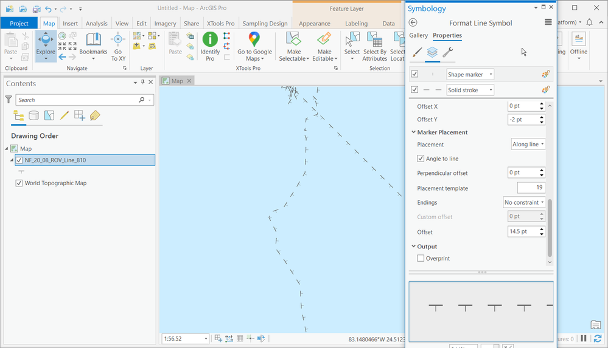Open the Placement Along line dropdown
The height and width of the screenshot is (348, 608).
tap(528, 145)
